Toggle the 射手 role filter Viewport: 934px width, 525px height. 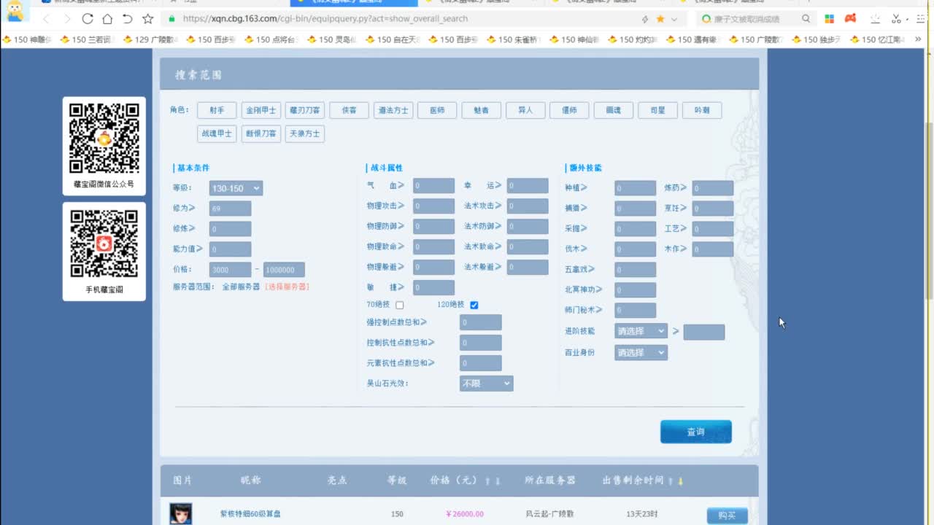[217, 110]
